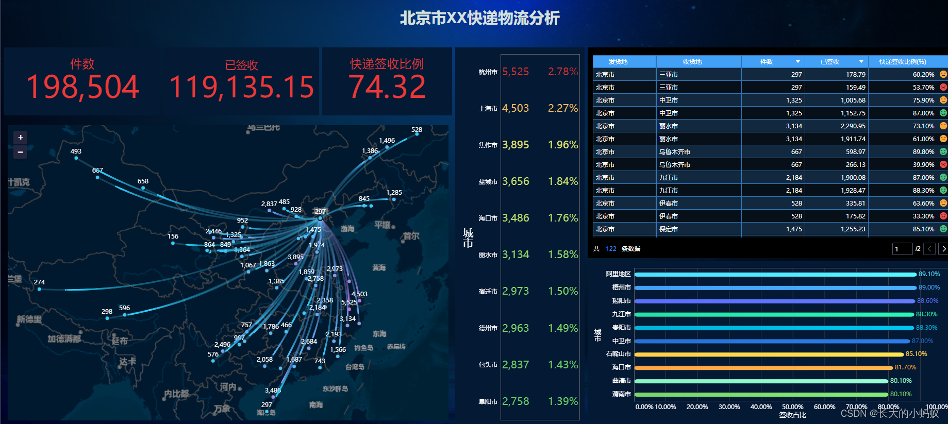Click the smiley icon on 88.30% table row

pos(943,190)
